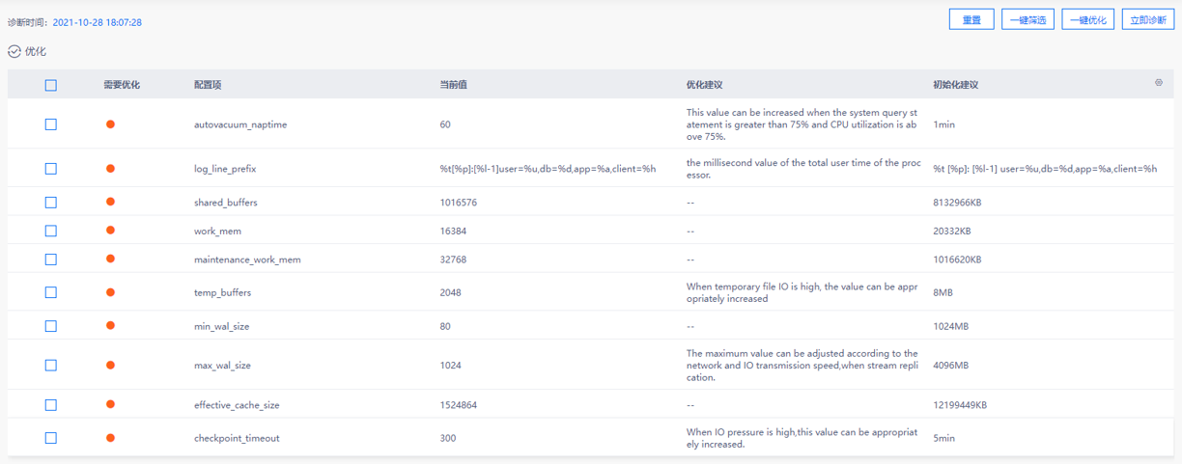Run 一键优化 one-click optimize
The width and height of the screenshot is (1182, 464).
1088,20
